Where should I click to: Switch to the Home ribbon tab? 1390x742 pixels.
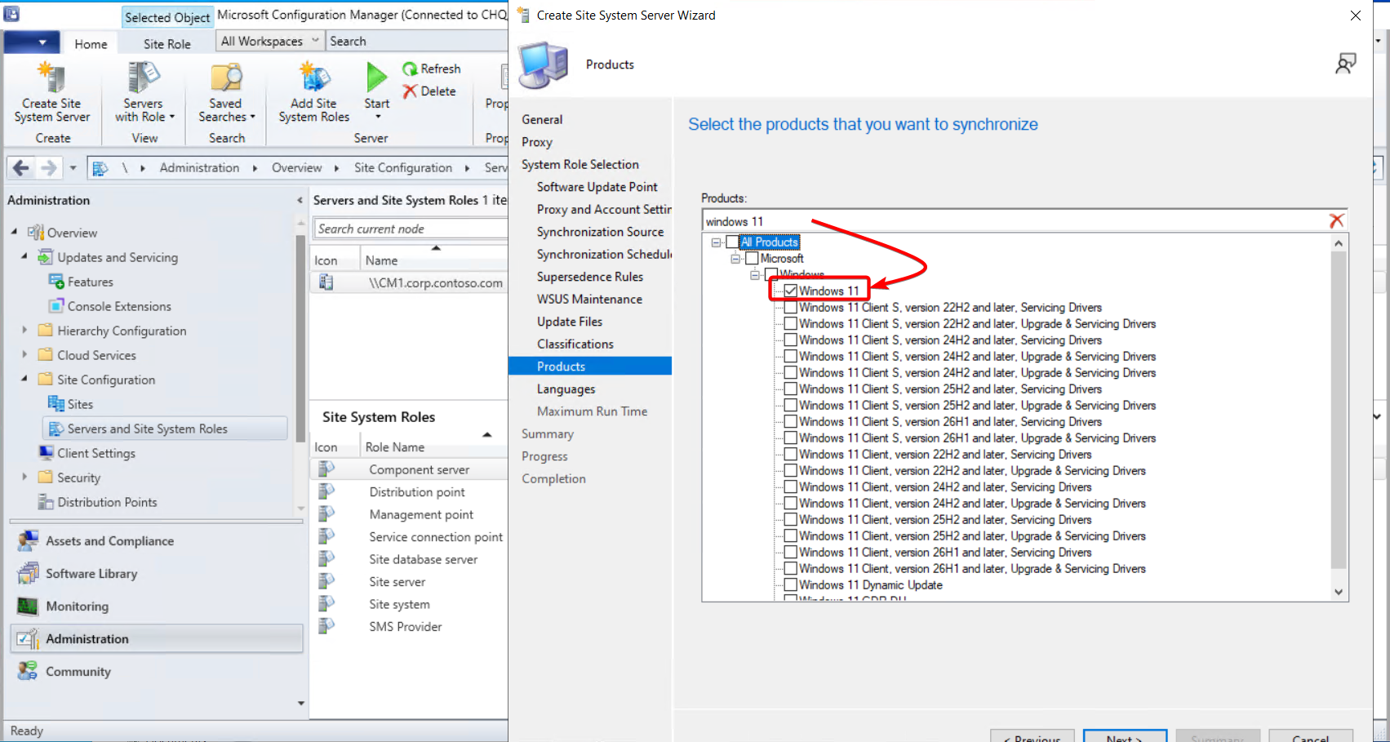click(x=91, y=44)
